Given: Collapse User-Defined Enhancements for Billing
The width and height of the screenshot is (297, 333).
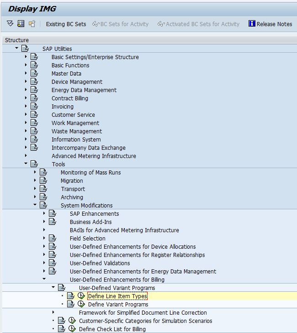Looking at the screenshot, I should coord(44,279).
